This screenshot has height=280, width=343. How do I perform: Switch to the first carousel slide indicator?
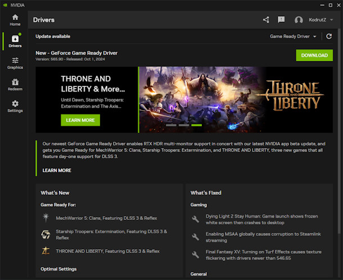[171, 125]
